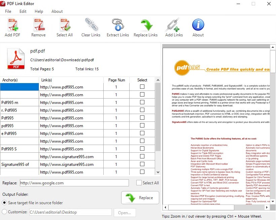Tick checkbox for e Pdf995 row
Image resolution: width=276 pixels, height=220 pixels.
point(142,133)
